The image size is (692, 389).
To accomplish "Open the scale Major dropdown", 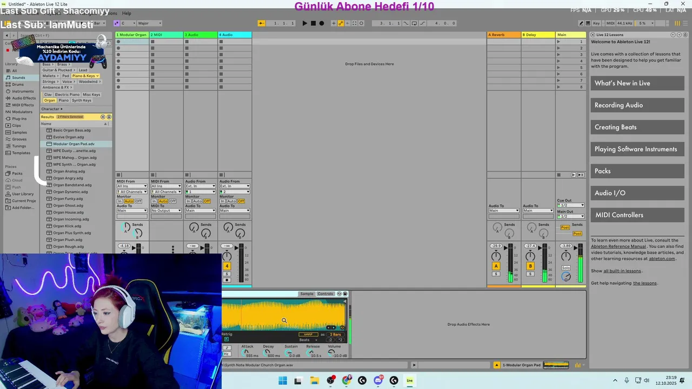I will [149, 23].
